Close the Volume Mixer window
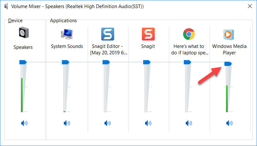The width and height of the screenshot is (257, 146). click(x=250, y=6)
